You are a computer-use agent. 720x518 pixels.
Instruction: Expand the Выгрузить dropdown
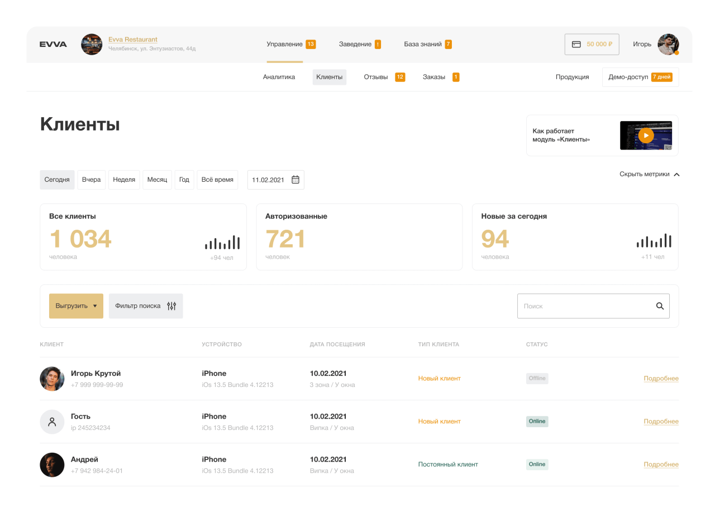76,306
